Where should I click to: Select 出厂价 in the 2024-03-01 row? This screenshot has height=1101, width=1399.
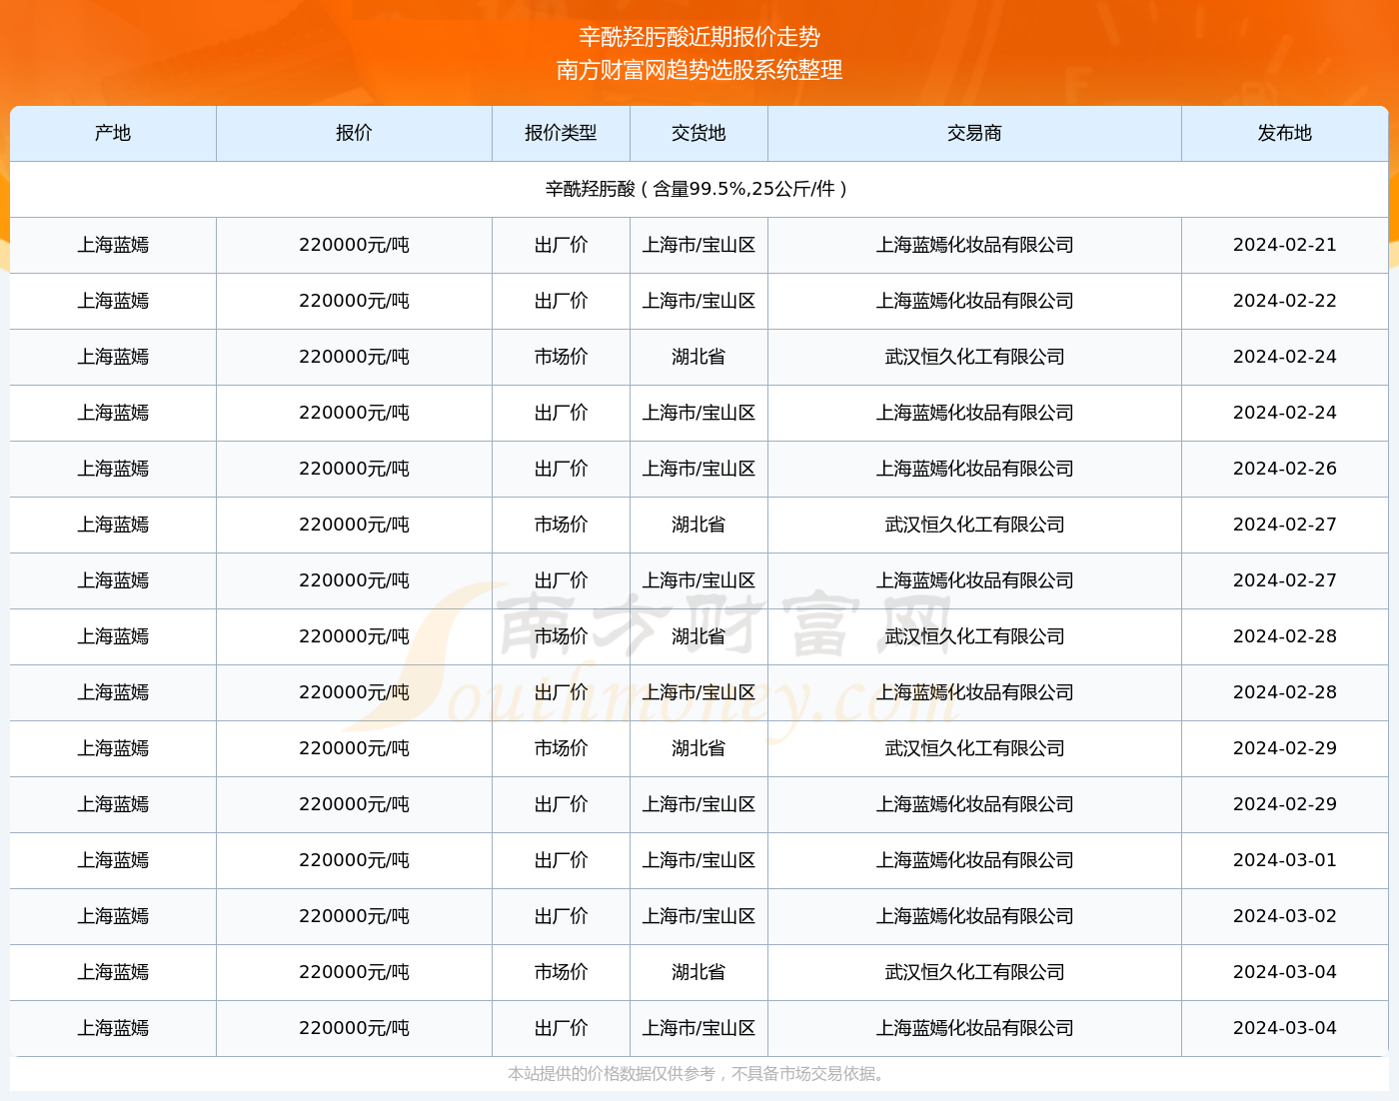561,860
